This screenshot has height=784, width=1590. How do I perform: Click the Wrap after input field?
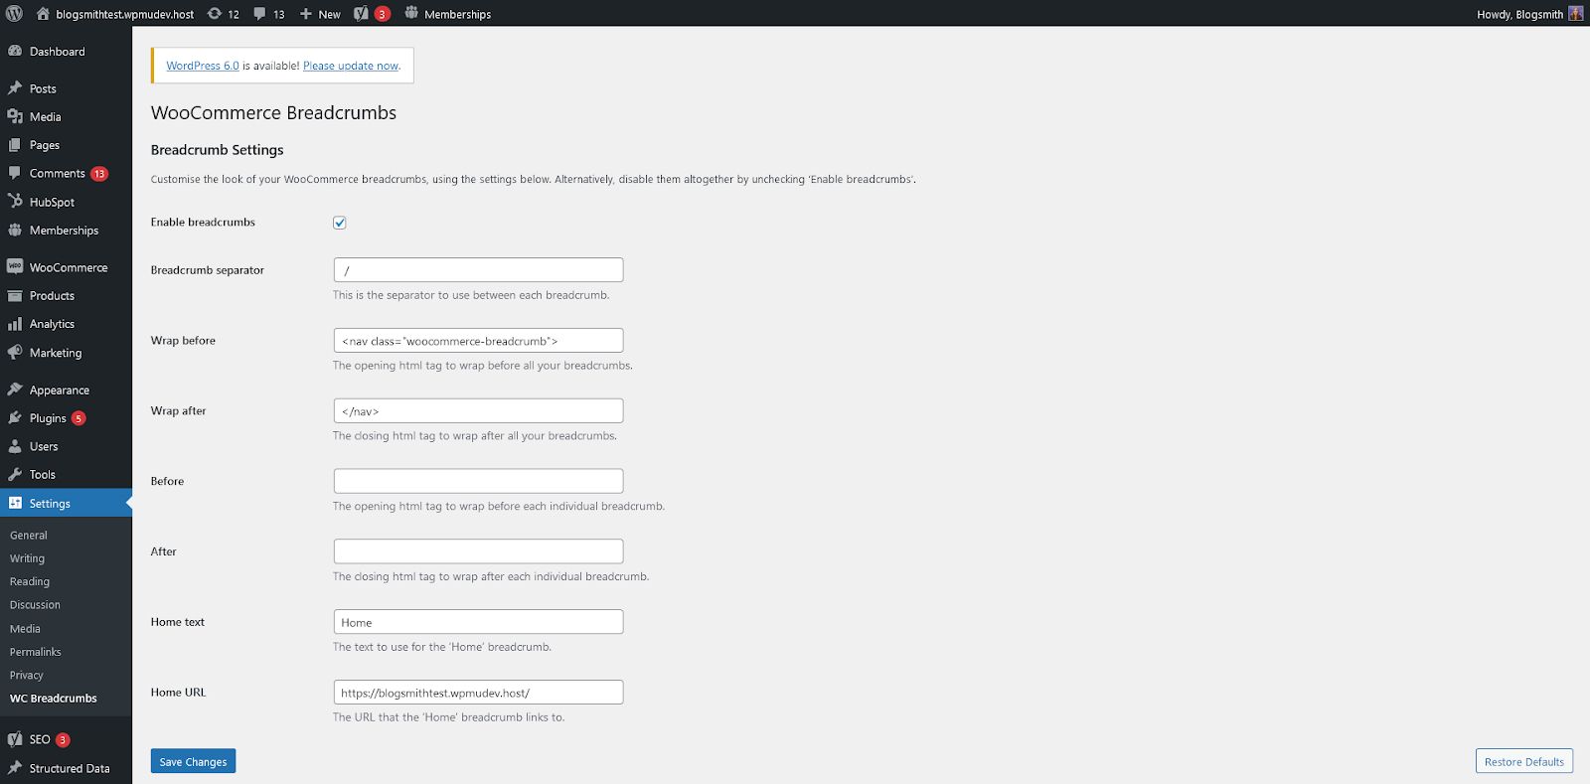(x=478, y=410)
